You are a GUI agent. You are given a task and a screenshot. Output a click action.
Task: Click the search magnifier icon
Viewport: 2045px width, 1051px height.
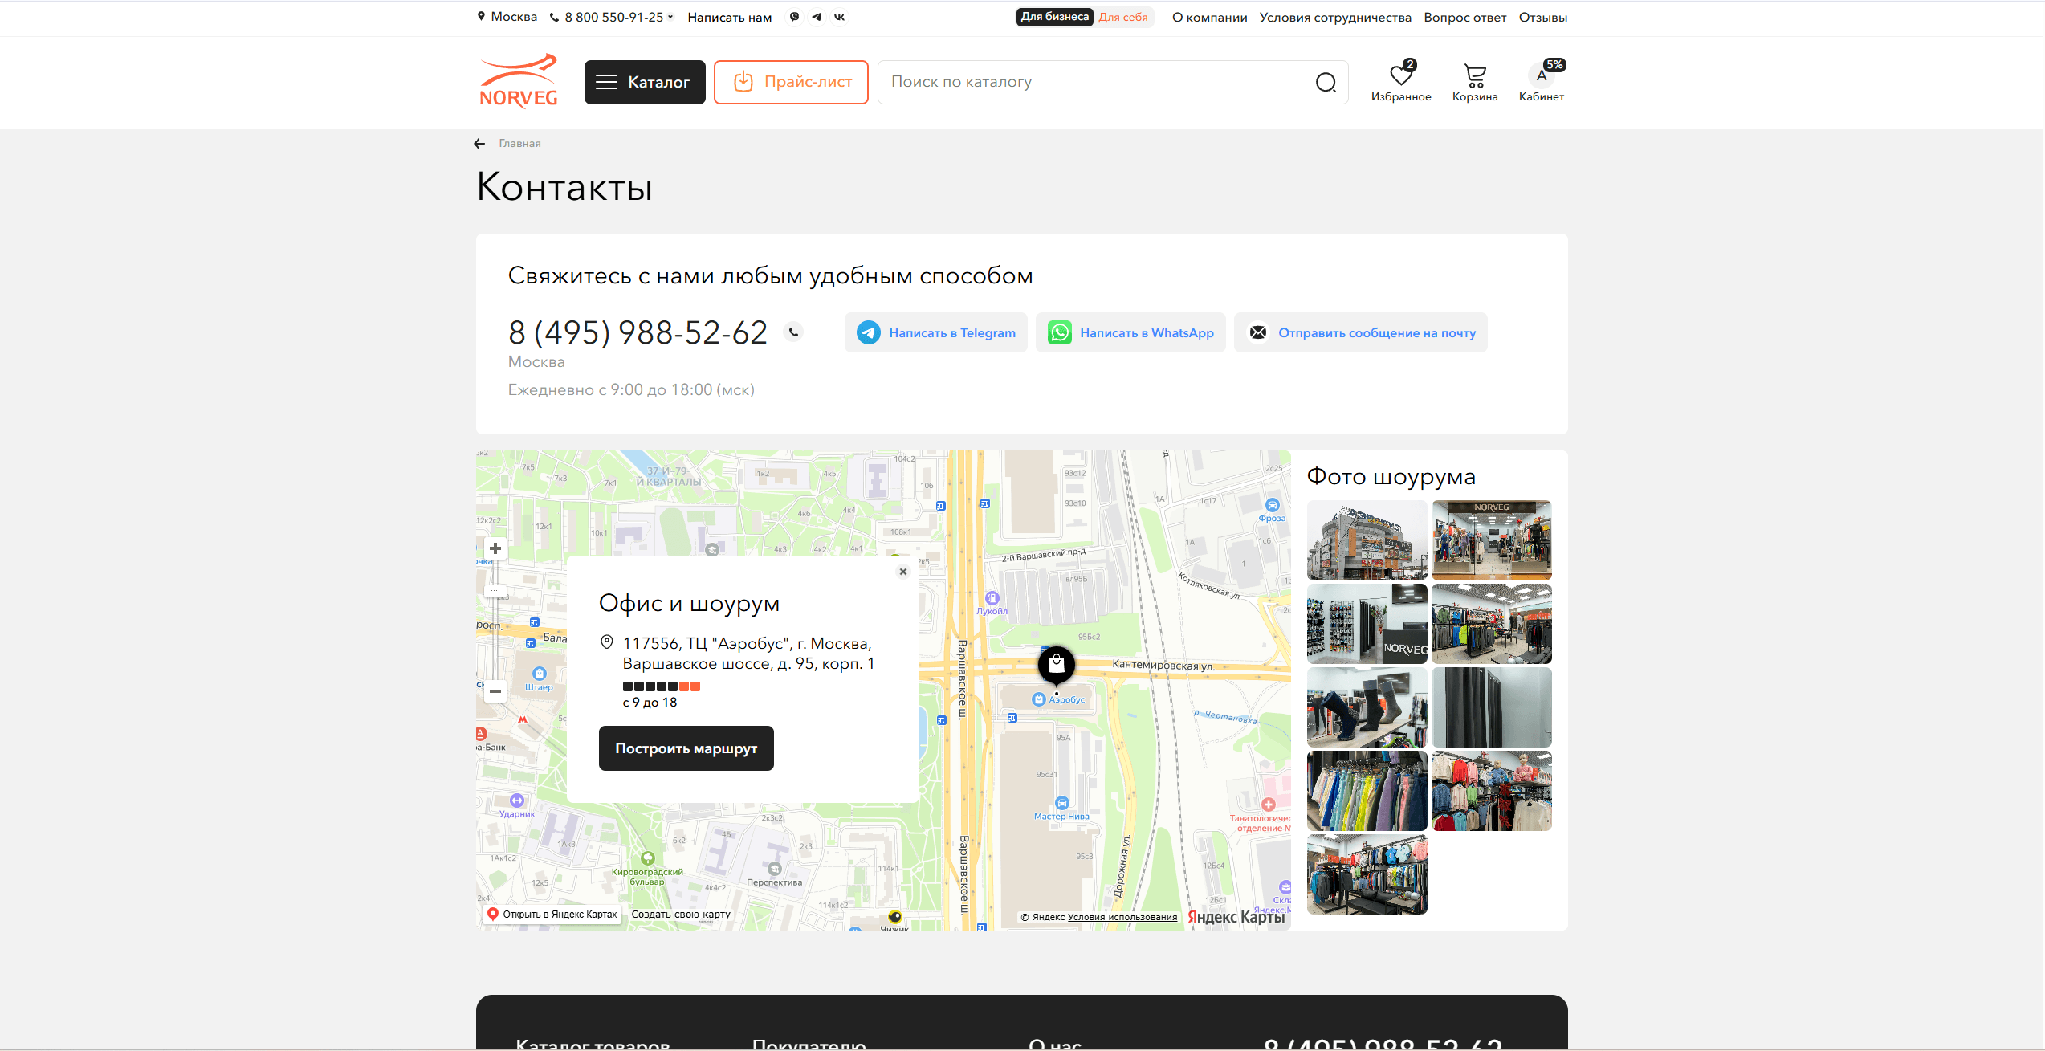pos(1326,82)
